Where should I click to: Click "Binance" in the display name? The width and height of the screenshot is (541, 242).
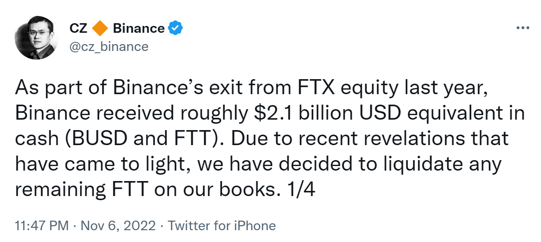click(x=138, y=28)
